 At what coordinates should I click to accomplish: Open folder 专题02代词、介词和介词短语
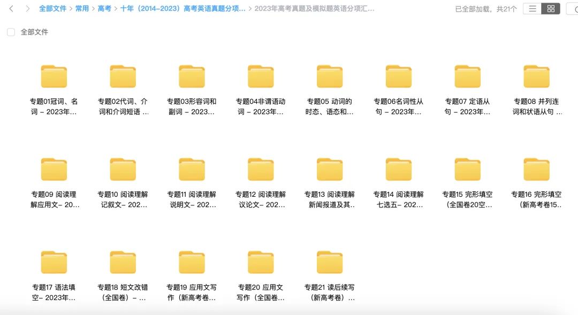[123, 76]
